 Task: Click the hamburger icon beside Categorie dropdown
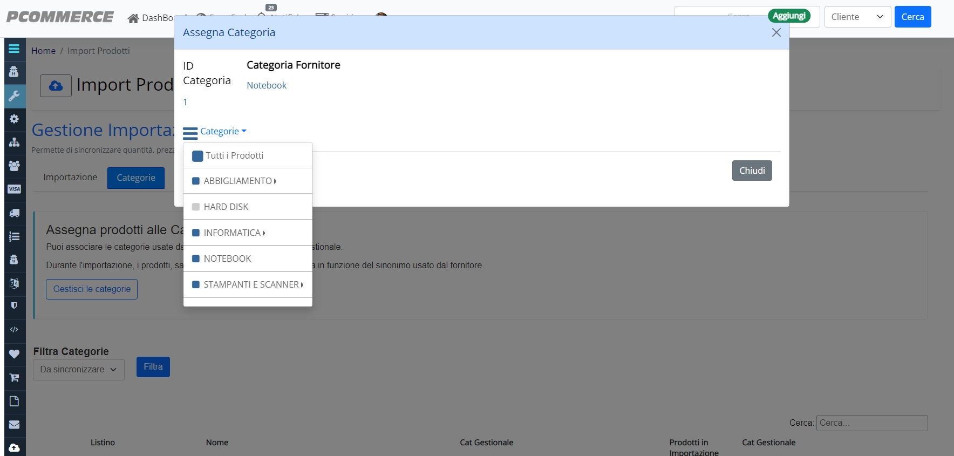(x=190, y=133)
